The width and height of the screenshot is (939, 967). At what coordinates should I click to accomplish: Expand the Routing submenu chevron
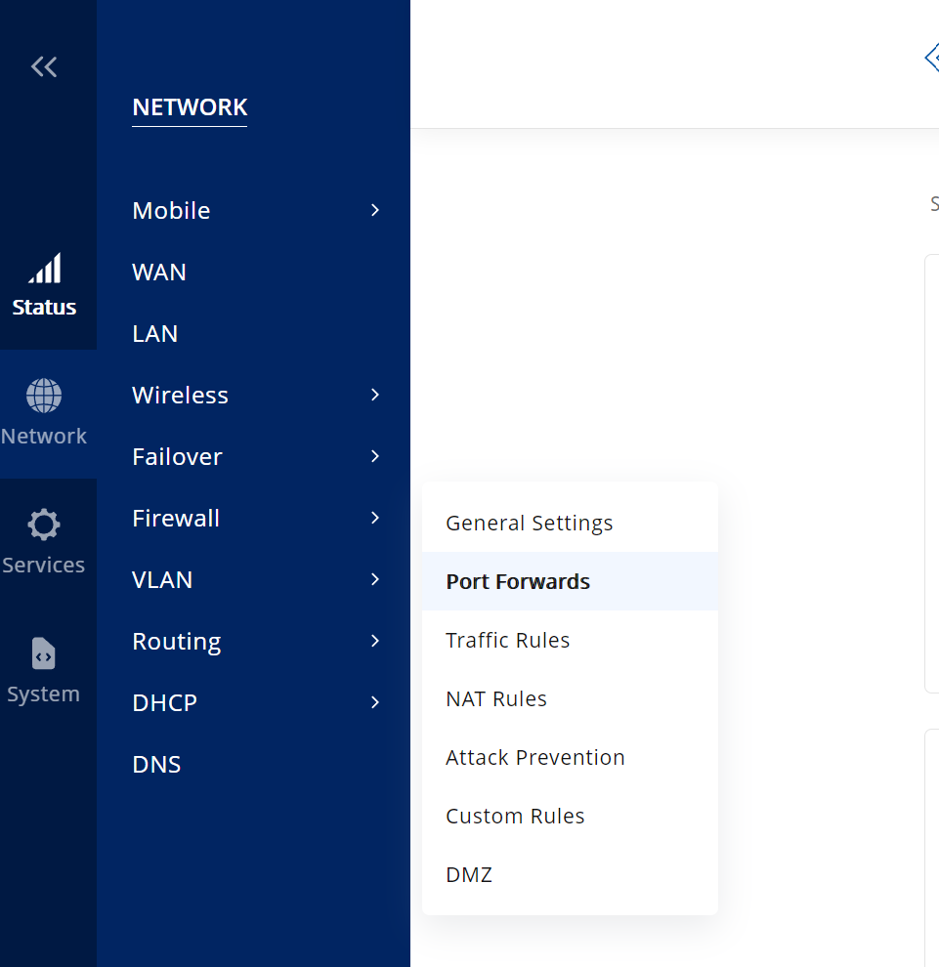(374, 641)
